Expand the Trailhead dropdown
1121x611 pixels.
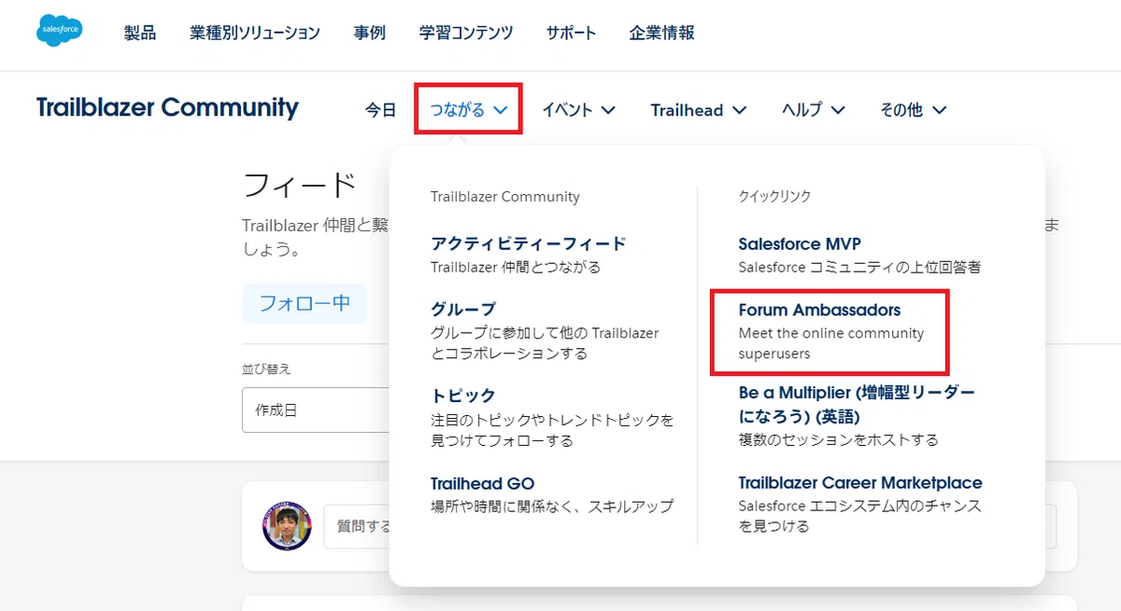tap(699, 110)
